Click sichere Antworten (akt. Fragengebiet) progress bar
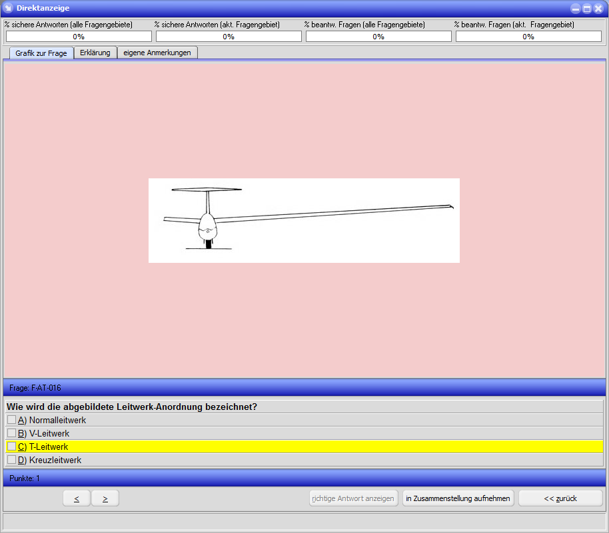 pos(229,37)
